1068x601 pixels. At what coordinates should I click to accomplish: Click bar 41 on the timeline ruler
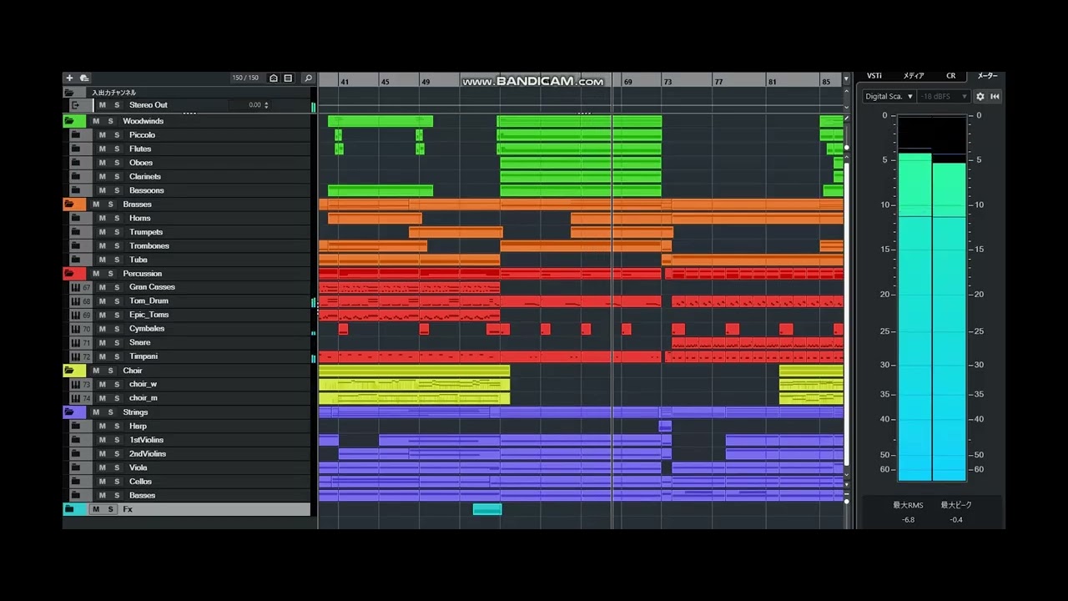[x=345, y=82]
